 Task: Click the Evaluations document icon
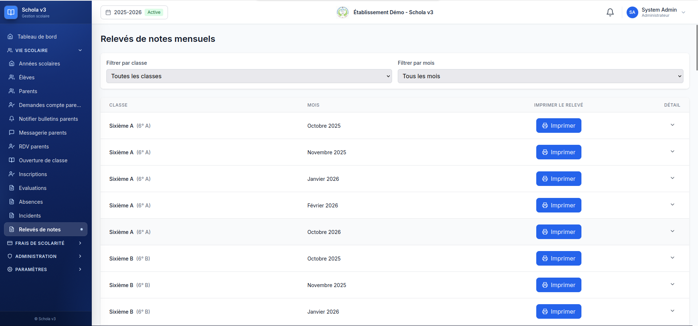[12, 188]
